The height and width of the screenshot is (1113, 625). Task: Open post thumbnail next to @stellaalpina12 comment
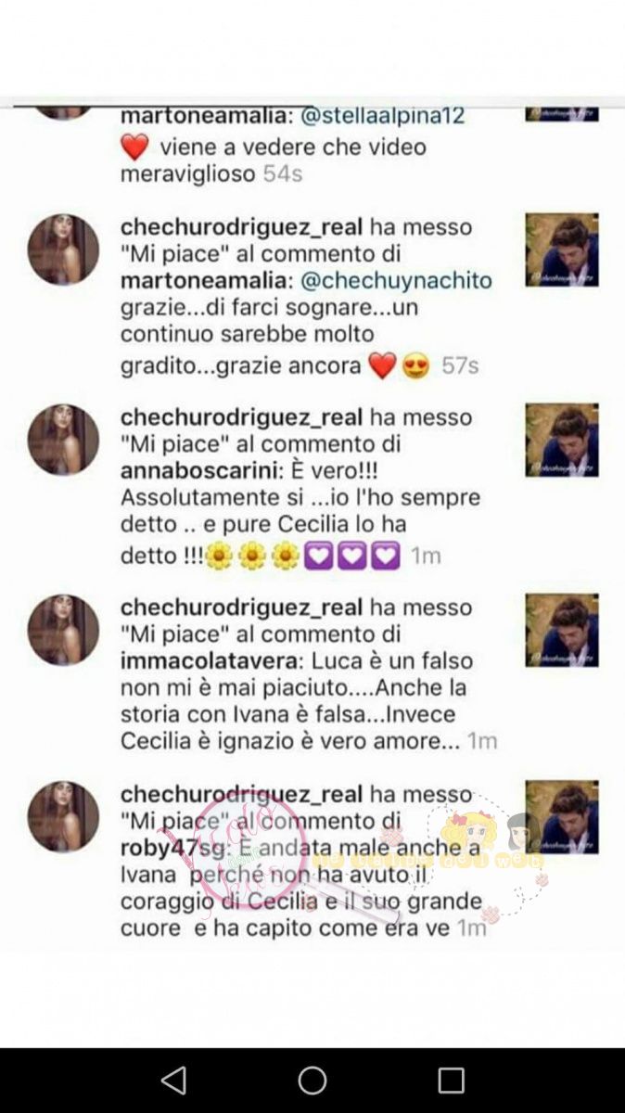(562, 115)
